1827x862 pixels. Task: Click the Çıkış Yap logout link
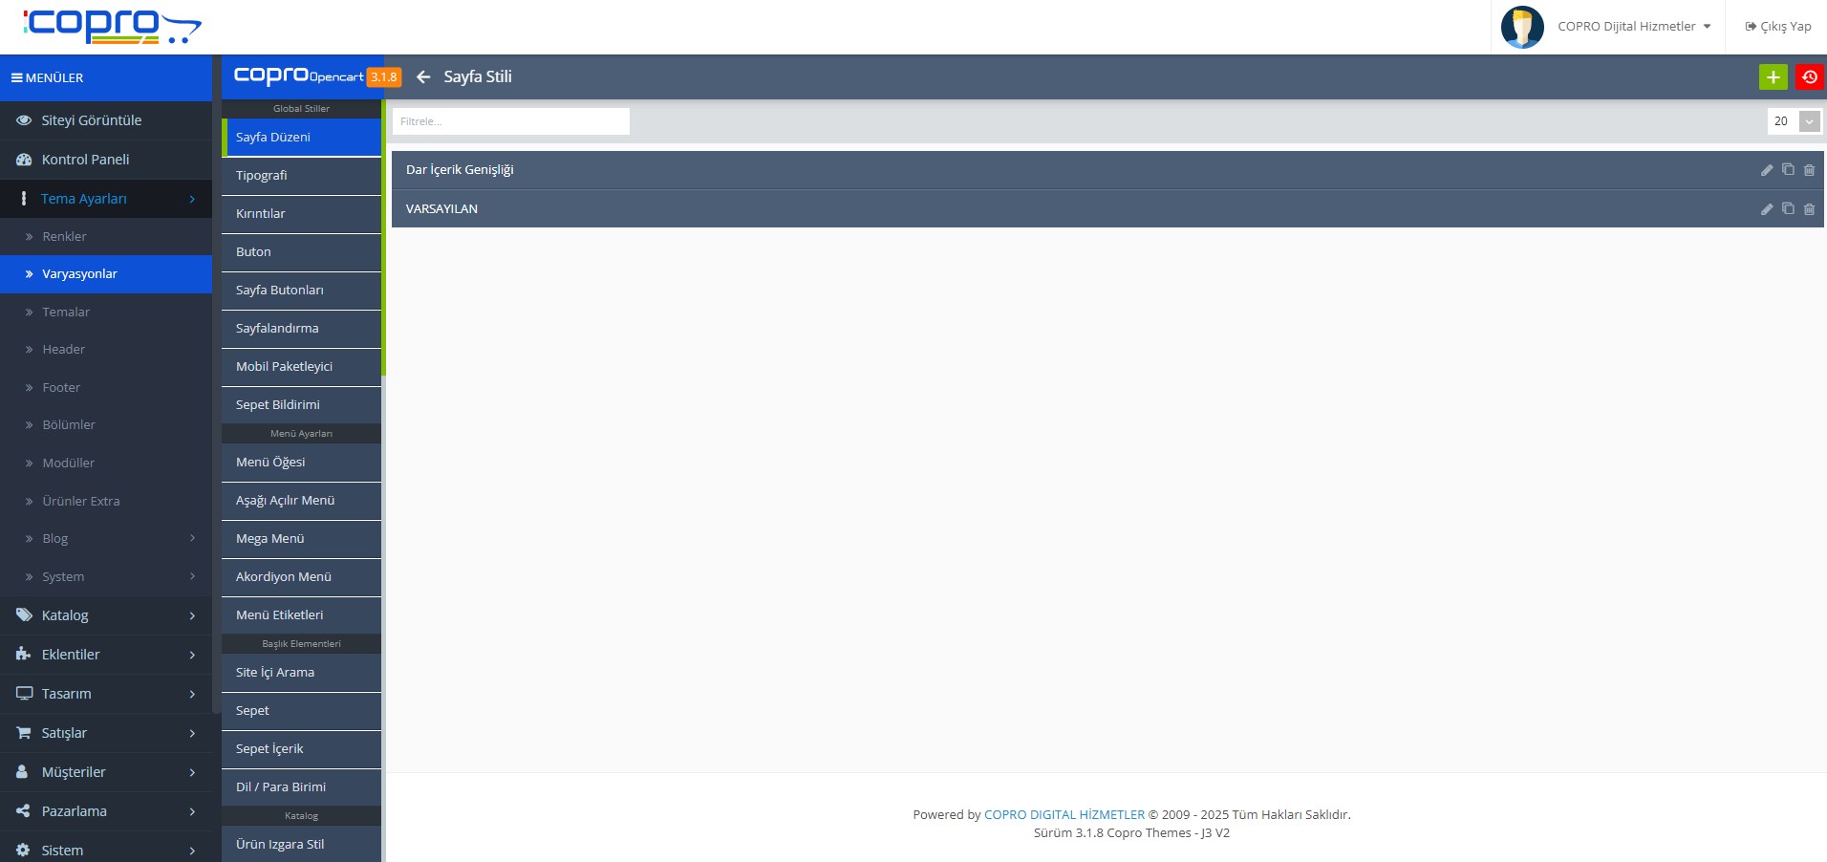coord(1777,27)
